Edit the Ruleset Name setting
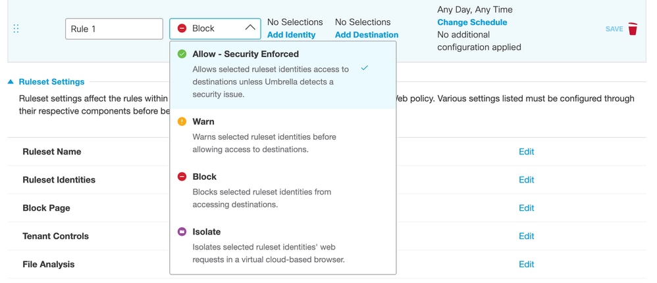 [x=526, y=152]
